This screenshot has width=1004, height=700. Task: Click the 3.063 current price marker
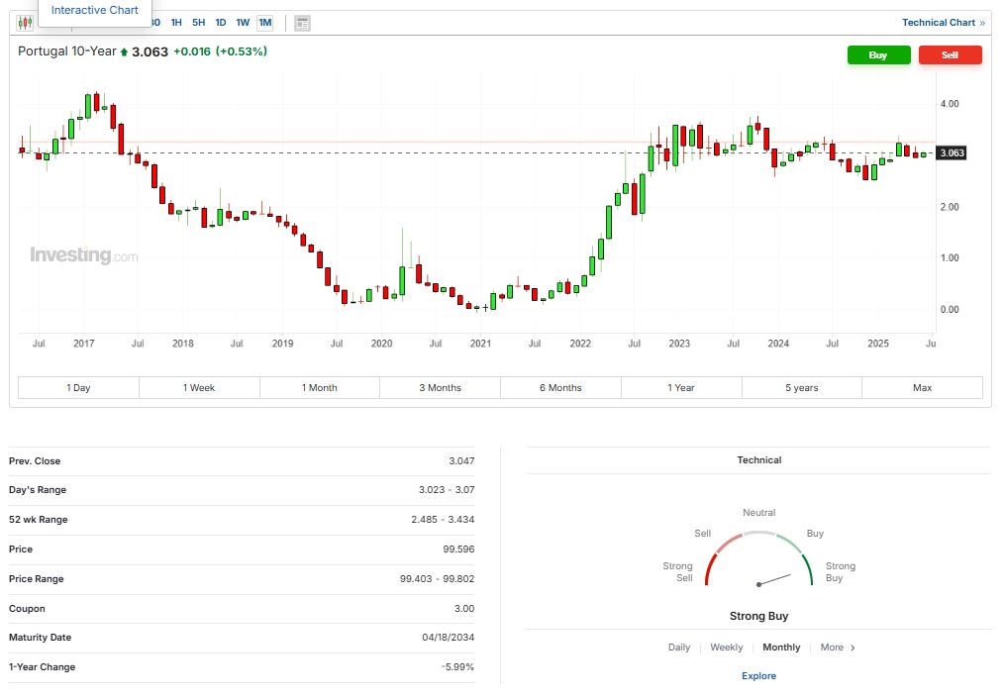(x=951, y=153)
